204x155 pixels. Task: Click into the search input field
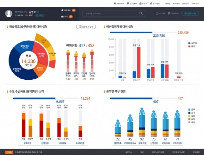(x=114, y=13)
